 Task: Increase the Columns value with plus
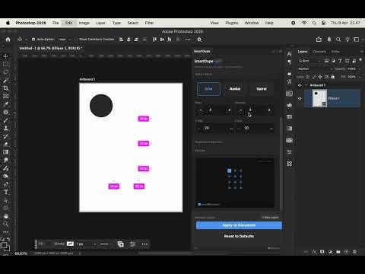[x=269, y=110]
